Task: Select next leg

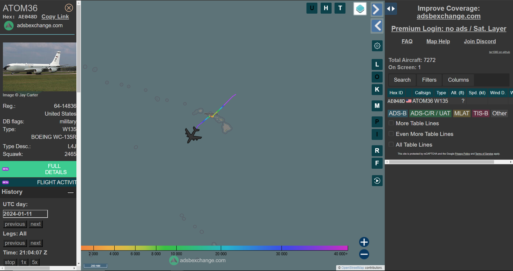Action: pos(36,243)
